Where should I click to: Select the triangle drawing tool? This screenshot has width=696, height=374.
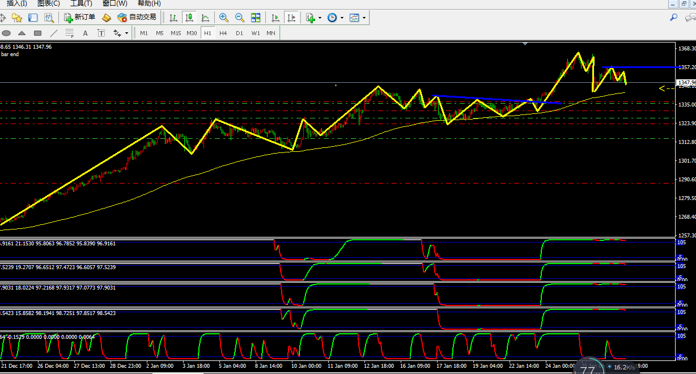click(22, 33)
